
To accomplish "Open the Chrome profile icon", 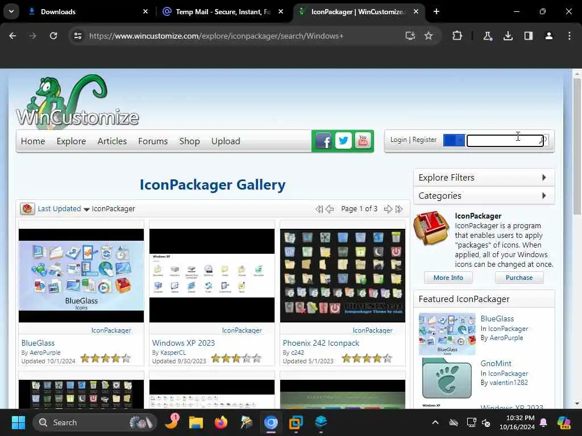I will [x=548, y=36].
